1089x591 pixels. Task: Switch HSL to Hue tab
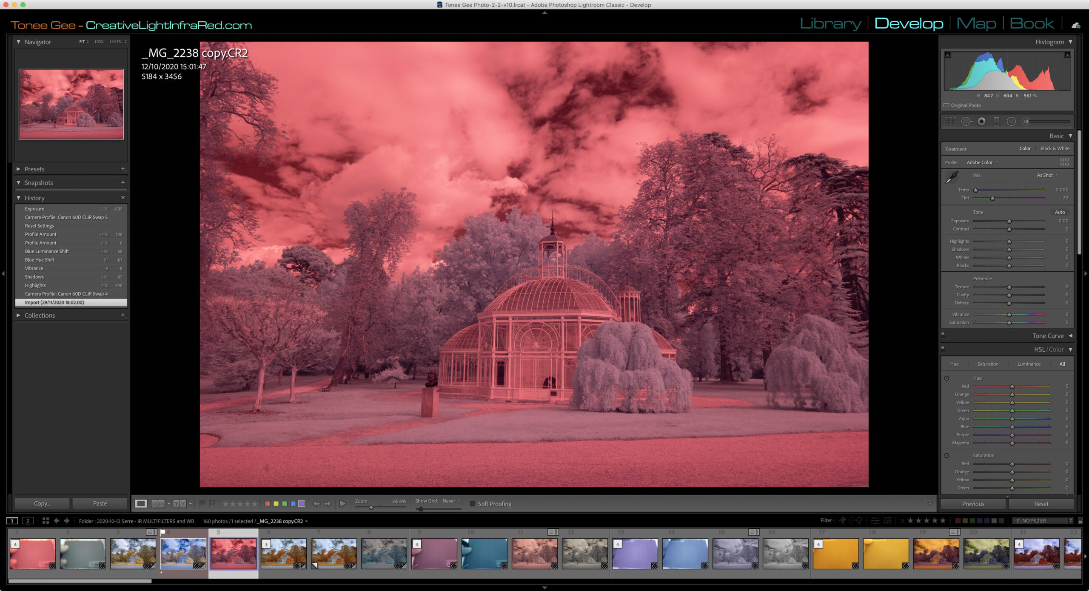pyautogui.click(x=954, y=364)
